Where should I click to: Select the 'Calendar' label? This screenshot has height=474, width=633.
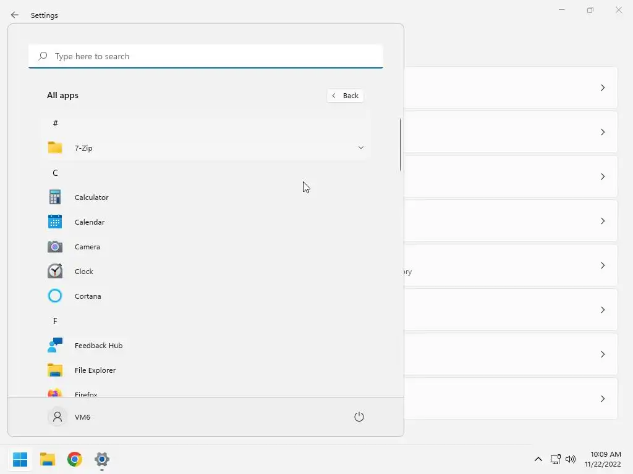[x=90, y=222]
